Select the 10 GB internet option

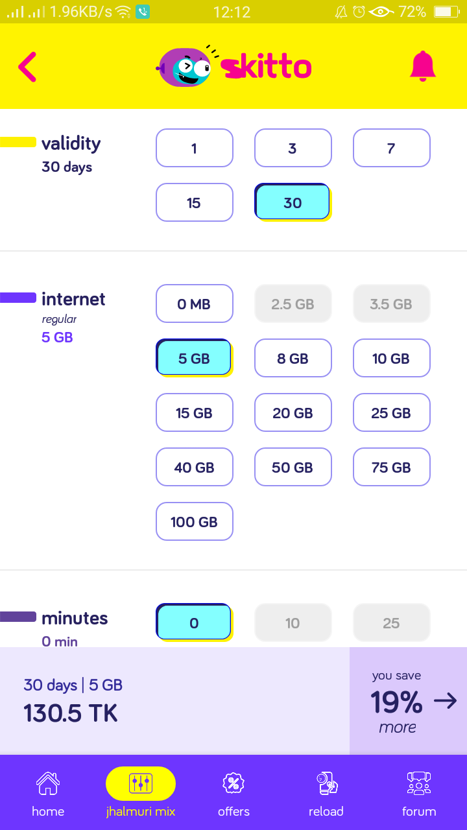pyautogui.click(x=391, y=358)
